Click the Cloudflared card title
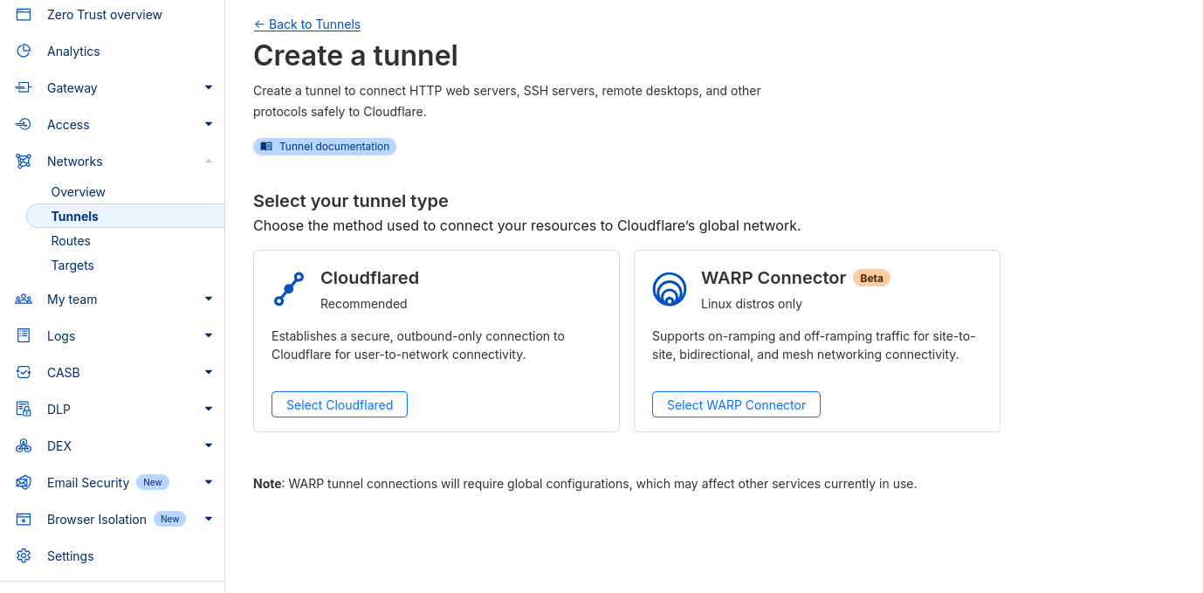 (x=369, y=278)
